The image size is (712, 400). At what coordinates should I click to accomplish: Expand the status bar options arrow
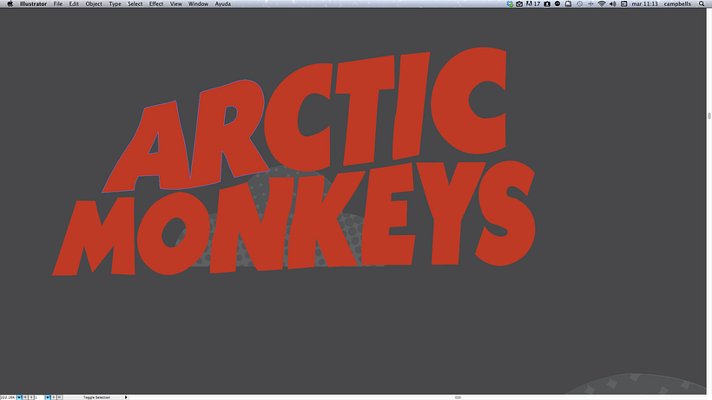pyautogui.click(x=126, y=397)
